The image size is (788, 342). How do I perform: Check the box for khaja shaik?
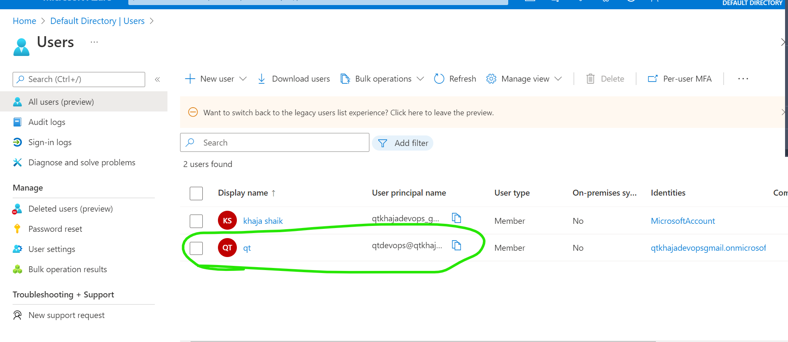[x=196, y=221]
